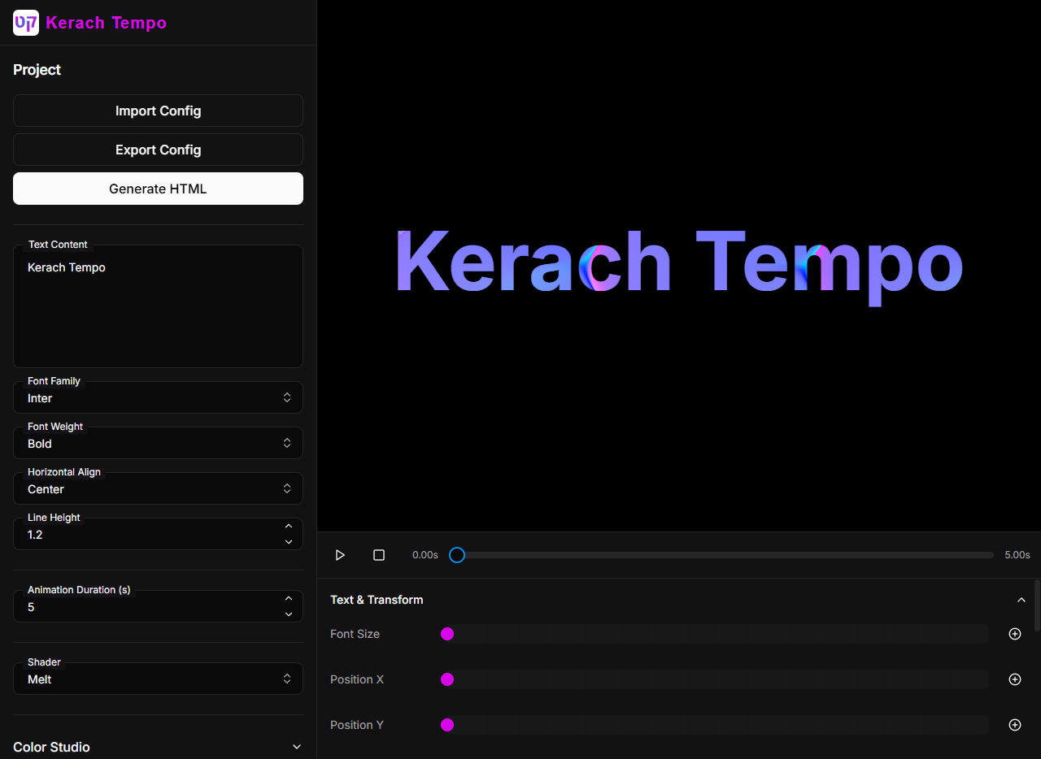This screenshot has height=759, width=1041.
Task: Open the Shader dropdown showing Melt
Action: [158, 679]
